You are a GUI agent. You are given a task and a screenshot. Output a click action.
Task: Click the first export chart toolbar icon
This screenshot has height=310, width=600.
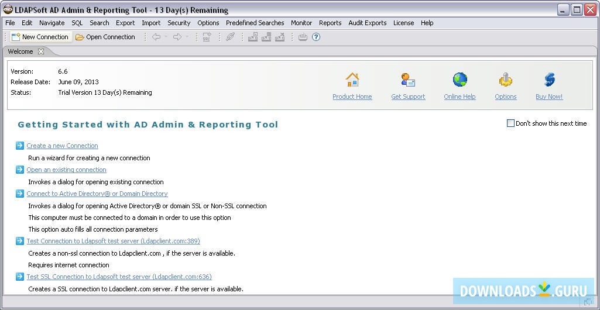pos(253,37)
